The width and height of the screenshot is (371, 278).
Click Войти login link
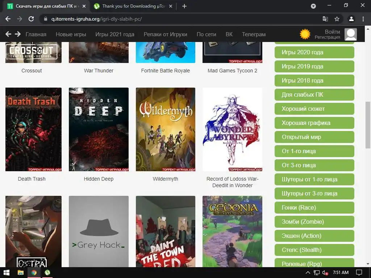(x=333, y=32)
